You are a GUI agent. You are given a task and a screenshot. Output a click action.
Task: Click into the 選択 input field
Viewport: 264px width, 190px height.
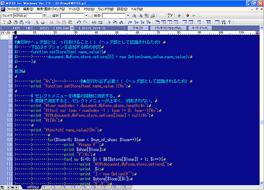pyautogui.click(x=72, y=16)
